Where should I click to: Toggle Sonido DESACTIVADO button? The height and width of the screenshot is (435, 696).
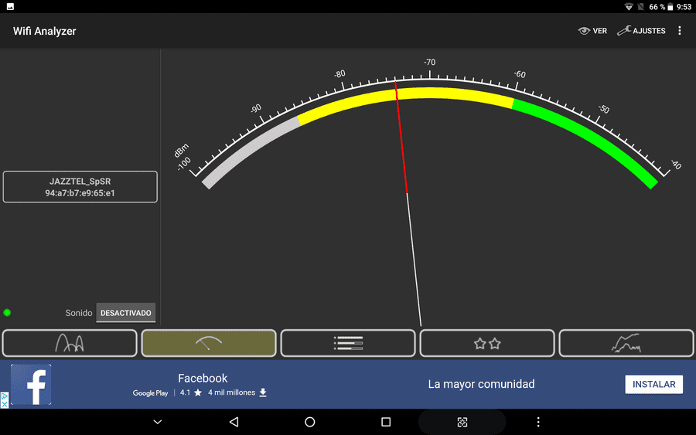point(125,313)
